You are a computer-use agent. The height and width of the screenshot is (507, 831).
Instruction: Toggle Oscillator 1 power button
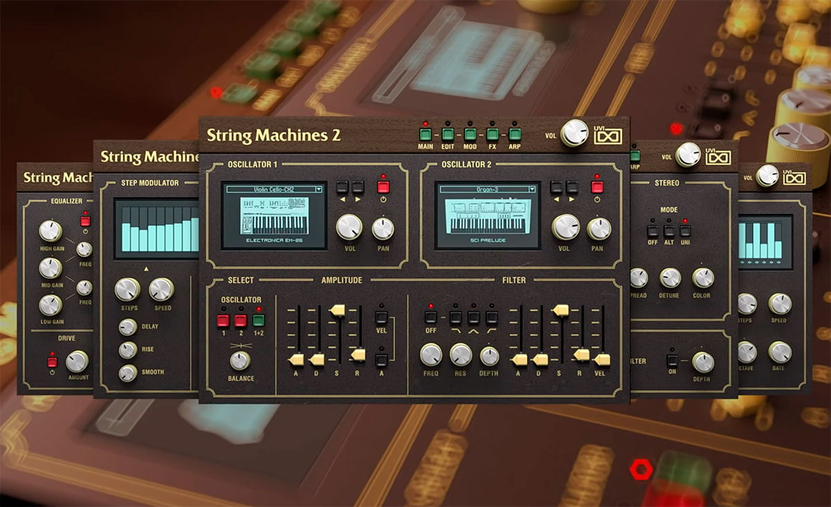point(384,187)
